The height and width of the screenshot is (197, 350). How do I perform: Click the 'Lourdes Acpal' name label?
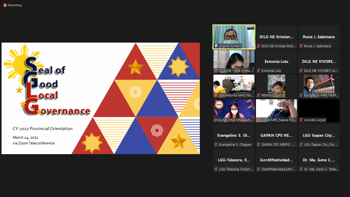[x=315, y=120]
